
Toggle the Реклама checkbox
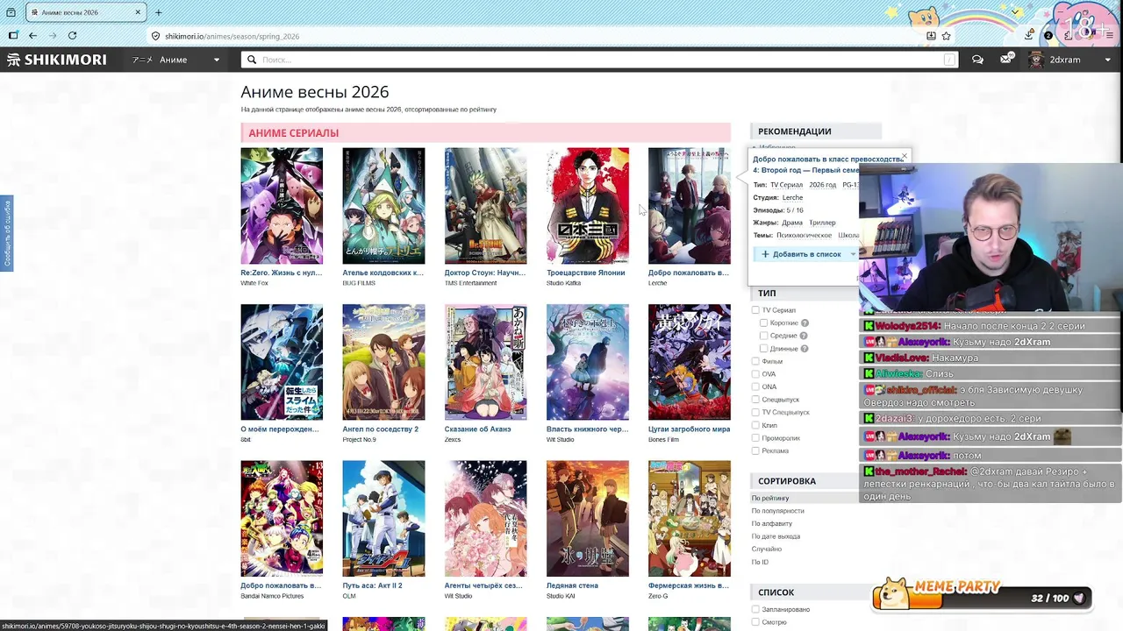pos(755,450)
